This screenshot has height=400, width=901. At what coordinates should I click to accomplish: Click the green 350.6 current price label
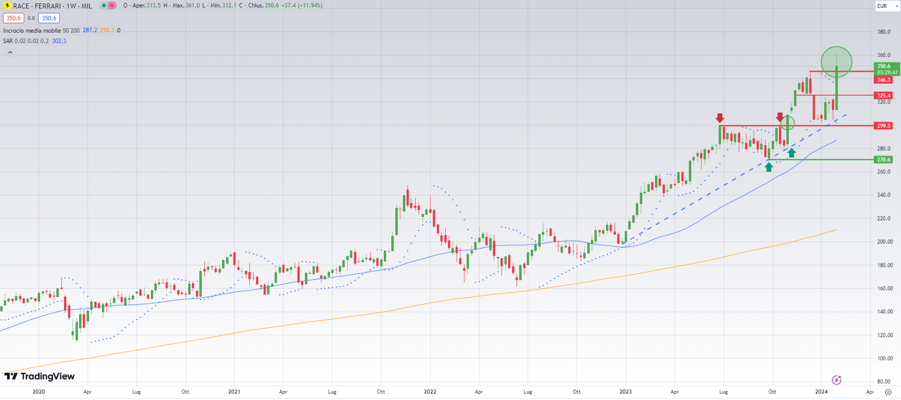(886, 69)
